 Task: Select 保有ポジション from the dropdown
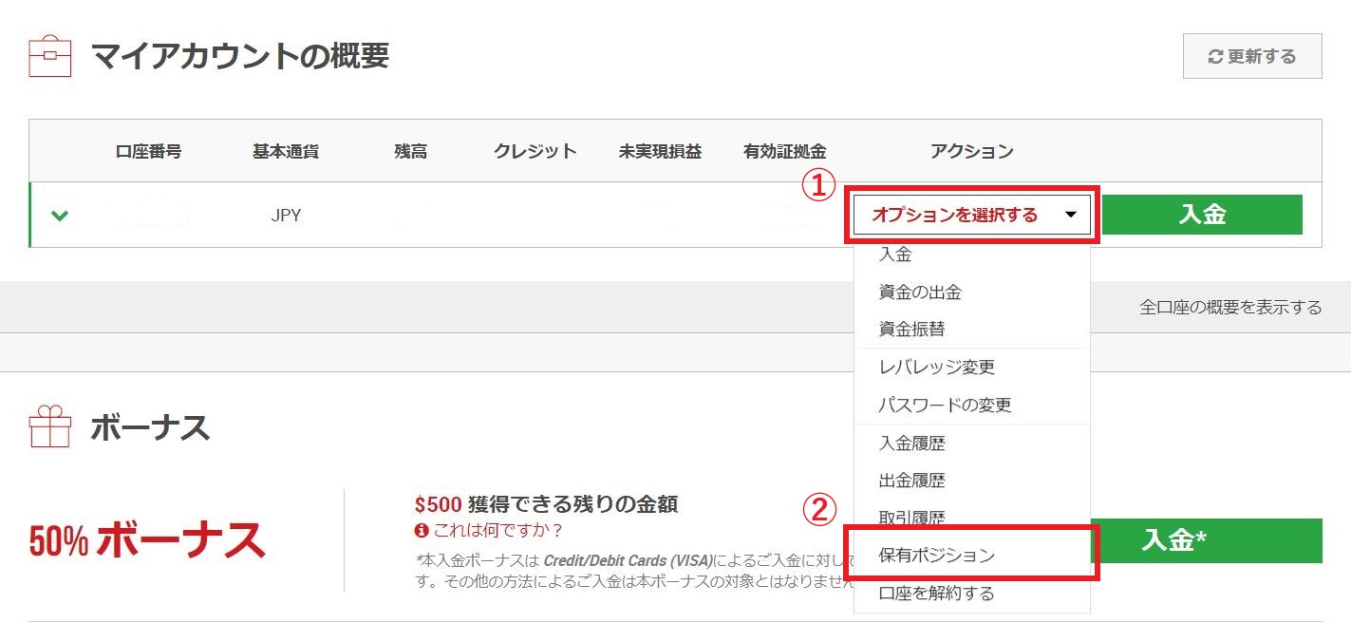tap(936, 555)
